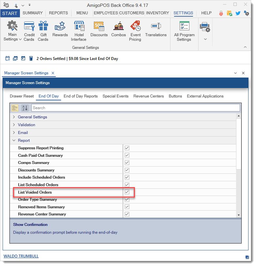Toggle Suppress Report Printing checkbox
This screenshot has height=266, width=256.
point(127,148)
